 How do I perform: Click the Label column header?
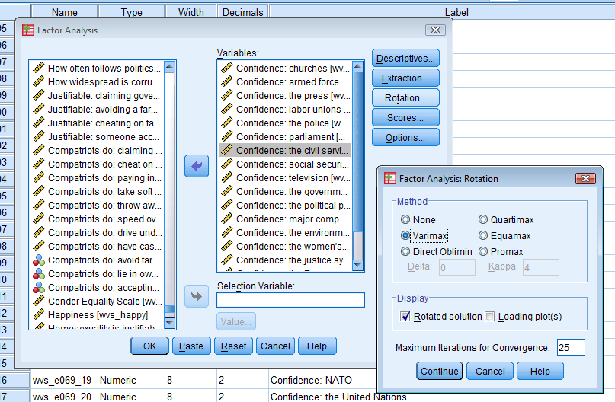456,12
